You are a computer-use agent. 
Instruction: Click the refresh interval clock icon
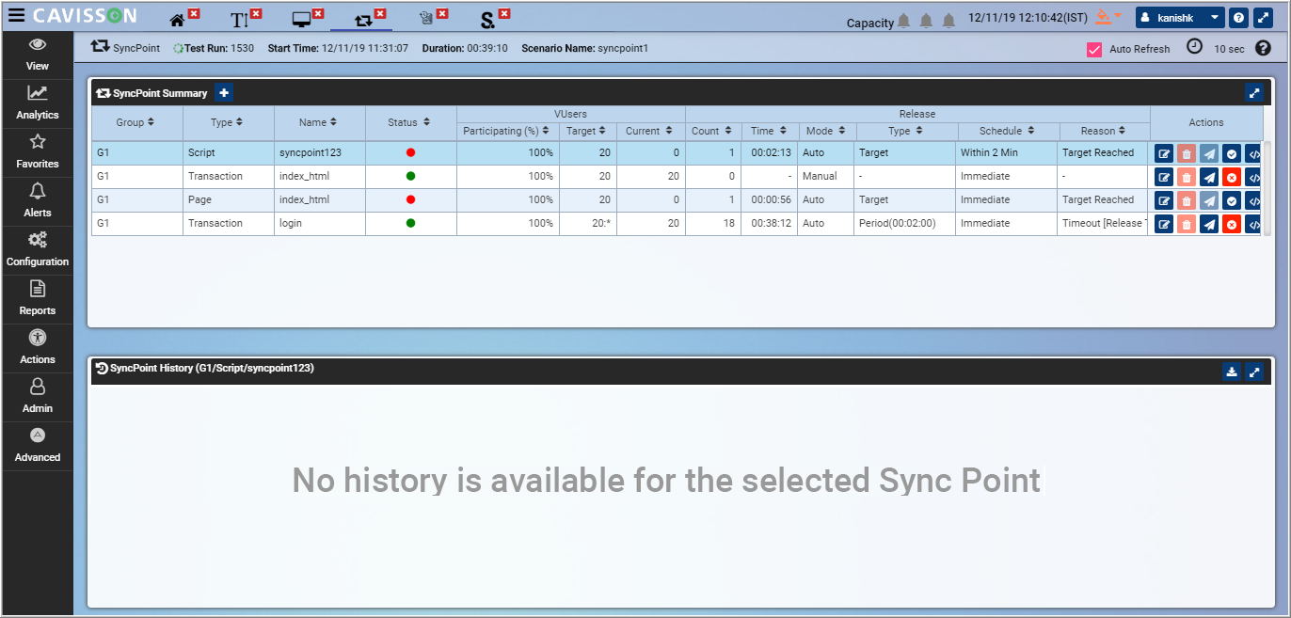coord(1194,46)
